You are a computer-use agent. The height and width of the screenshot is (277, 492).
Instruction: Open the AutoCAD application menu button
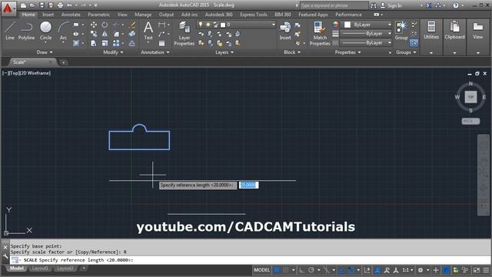pyautogui.click(x=8, y=8)
